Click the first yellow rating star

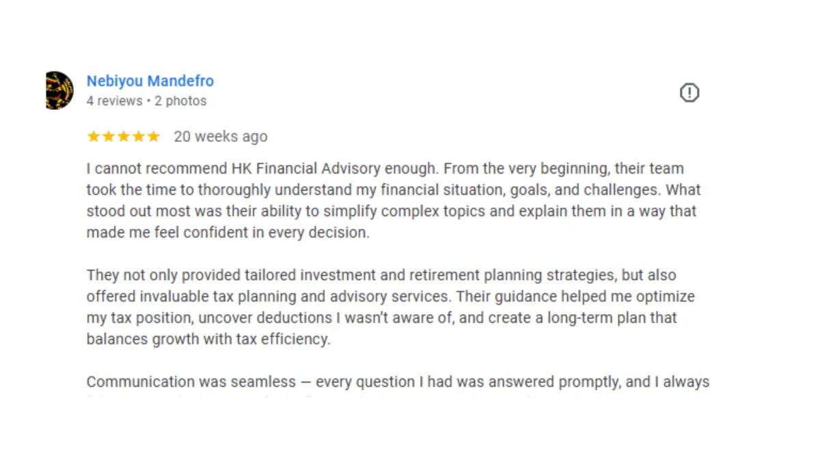click(x=94, y=137)
